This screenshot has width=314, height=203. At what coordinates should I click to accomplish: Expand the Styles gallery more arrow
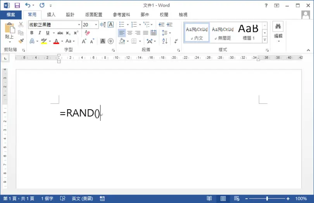pos(265,40)
